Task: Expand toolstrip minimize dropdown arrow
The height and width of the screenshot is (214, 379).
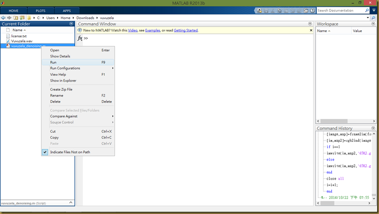Action: point(374,10)
